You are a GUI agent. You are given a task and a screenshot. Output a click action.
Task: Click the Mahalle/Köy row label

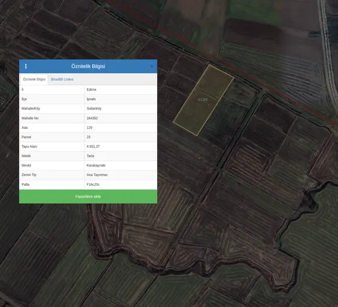pos(31,108)
